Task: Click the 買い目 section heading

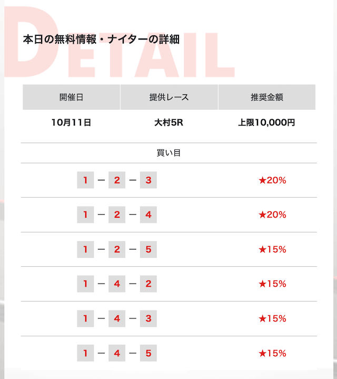Action: point(168,153)
